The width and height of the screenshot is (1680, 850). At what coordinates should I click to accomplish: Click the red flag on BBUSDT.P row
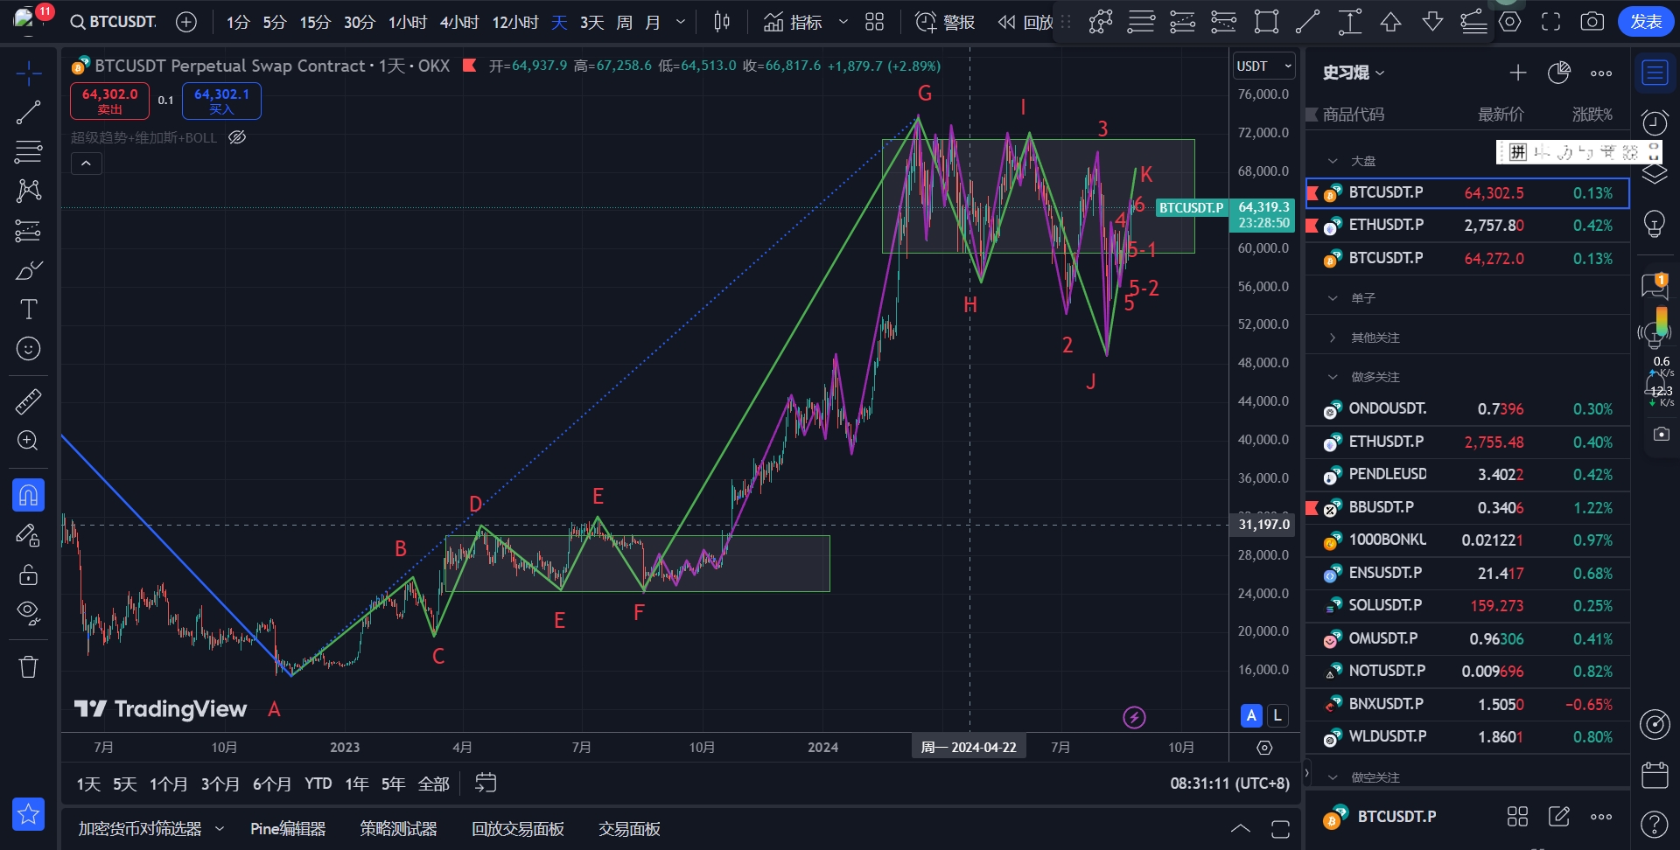coord(1312,507)
